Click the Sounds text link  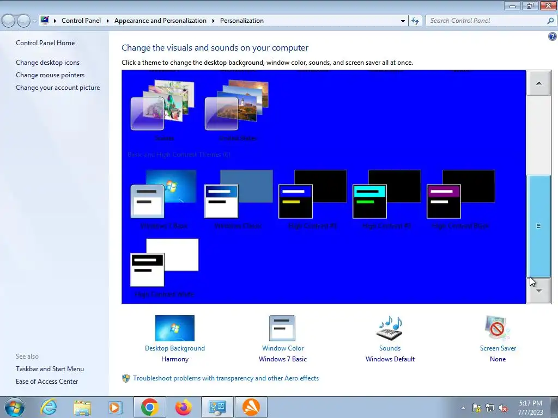point(390,348)
